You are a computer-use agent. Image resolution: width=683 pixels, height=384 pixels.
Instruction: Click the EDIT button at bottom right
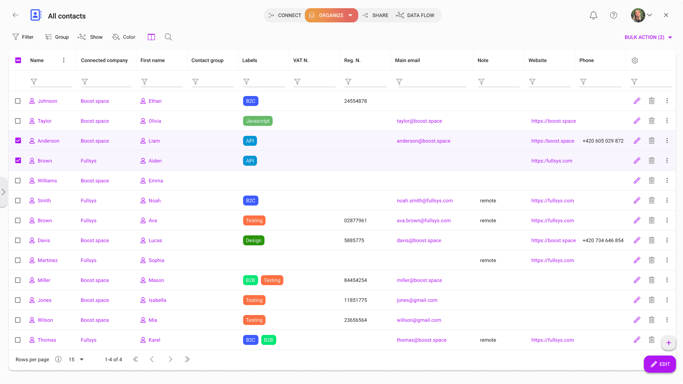(660, 364)
